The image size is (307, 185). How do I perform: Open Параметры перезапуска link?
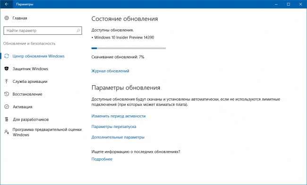[x=114, y=127]
